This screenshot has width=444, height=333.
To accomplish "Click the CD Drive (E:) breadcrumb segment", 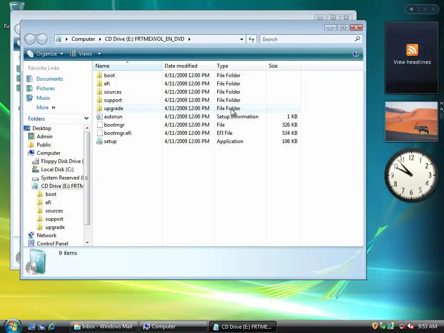I will [144, 39].
